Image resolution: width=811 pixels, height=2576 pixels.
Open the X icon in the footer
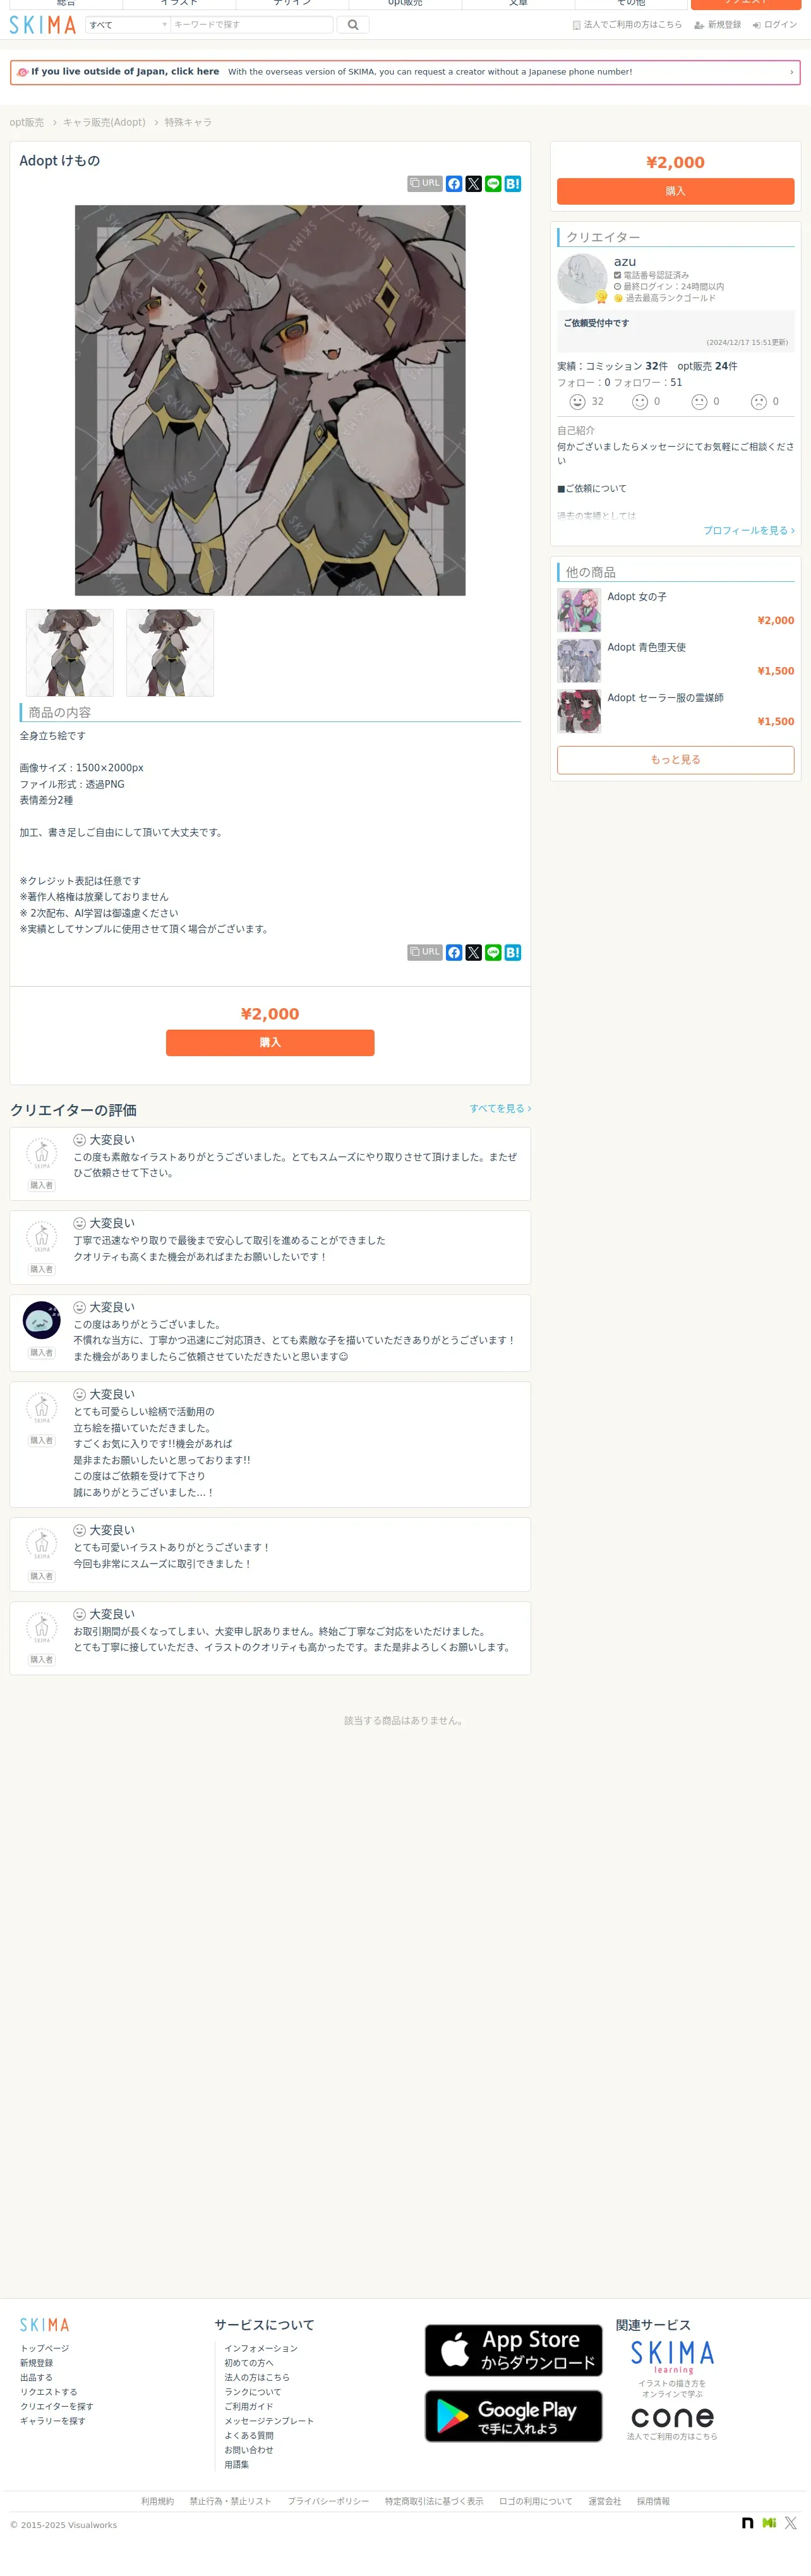tap(791, 2523)
